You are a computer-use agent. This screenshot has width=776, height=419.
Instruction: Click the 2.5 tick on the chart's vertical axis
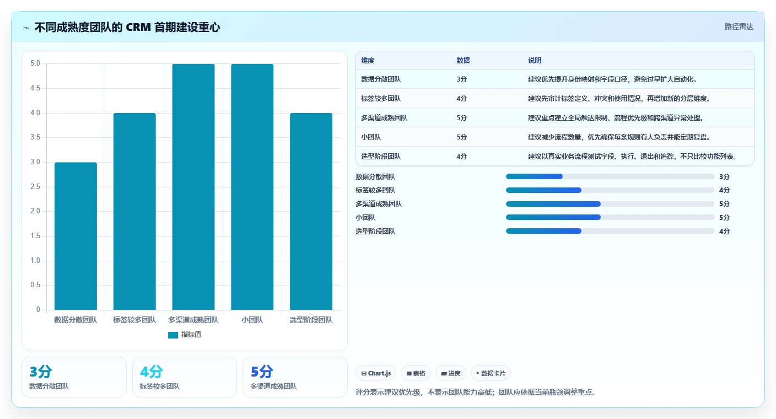click(35, 187)
